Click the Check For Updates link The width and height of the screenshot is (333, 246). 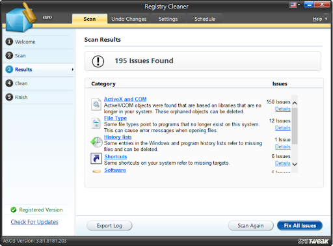point(34,222)
